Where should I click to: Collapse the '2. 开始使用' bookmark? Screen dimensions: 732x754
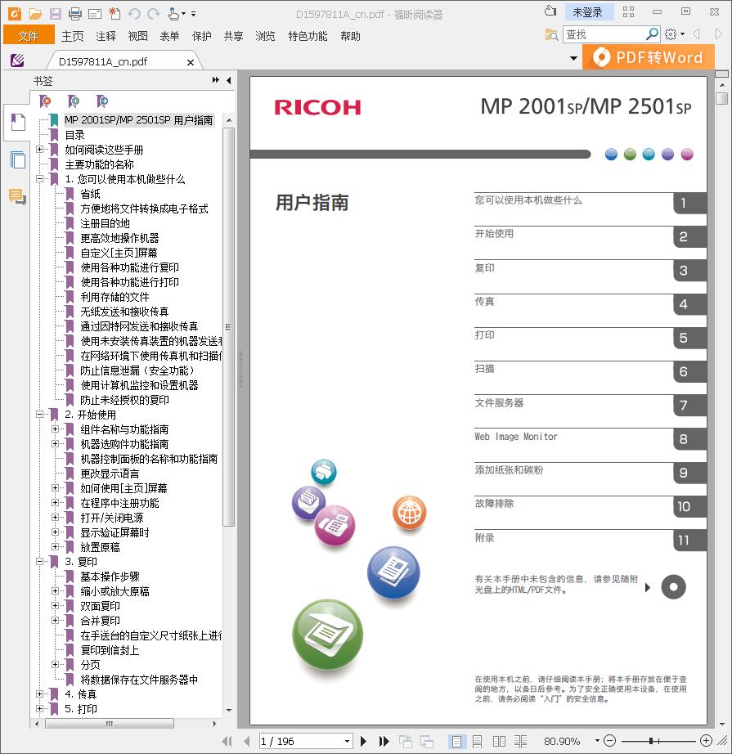coord(39,414)
